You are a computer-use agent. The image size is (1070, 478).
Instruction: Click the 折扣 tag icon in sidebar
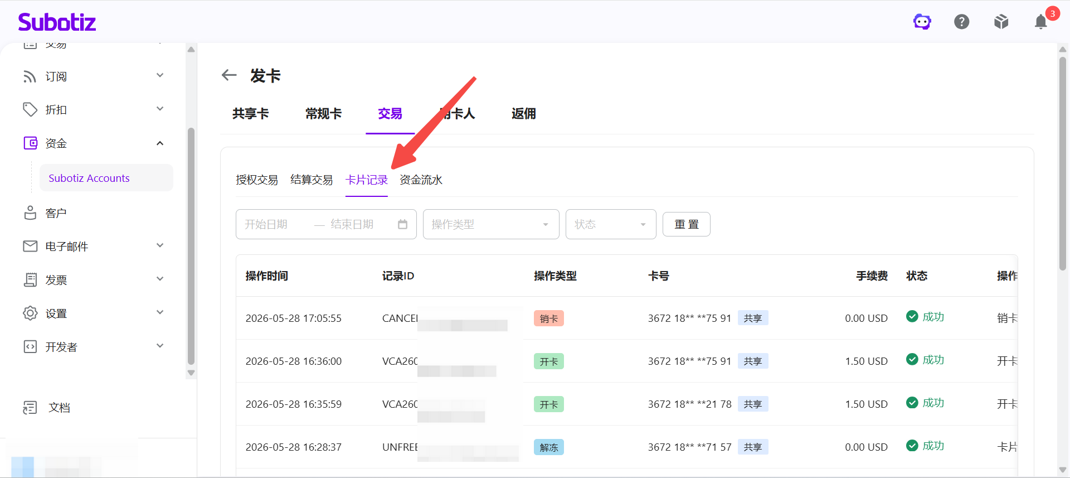pos(30,110)
